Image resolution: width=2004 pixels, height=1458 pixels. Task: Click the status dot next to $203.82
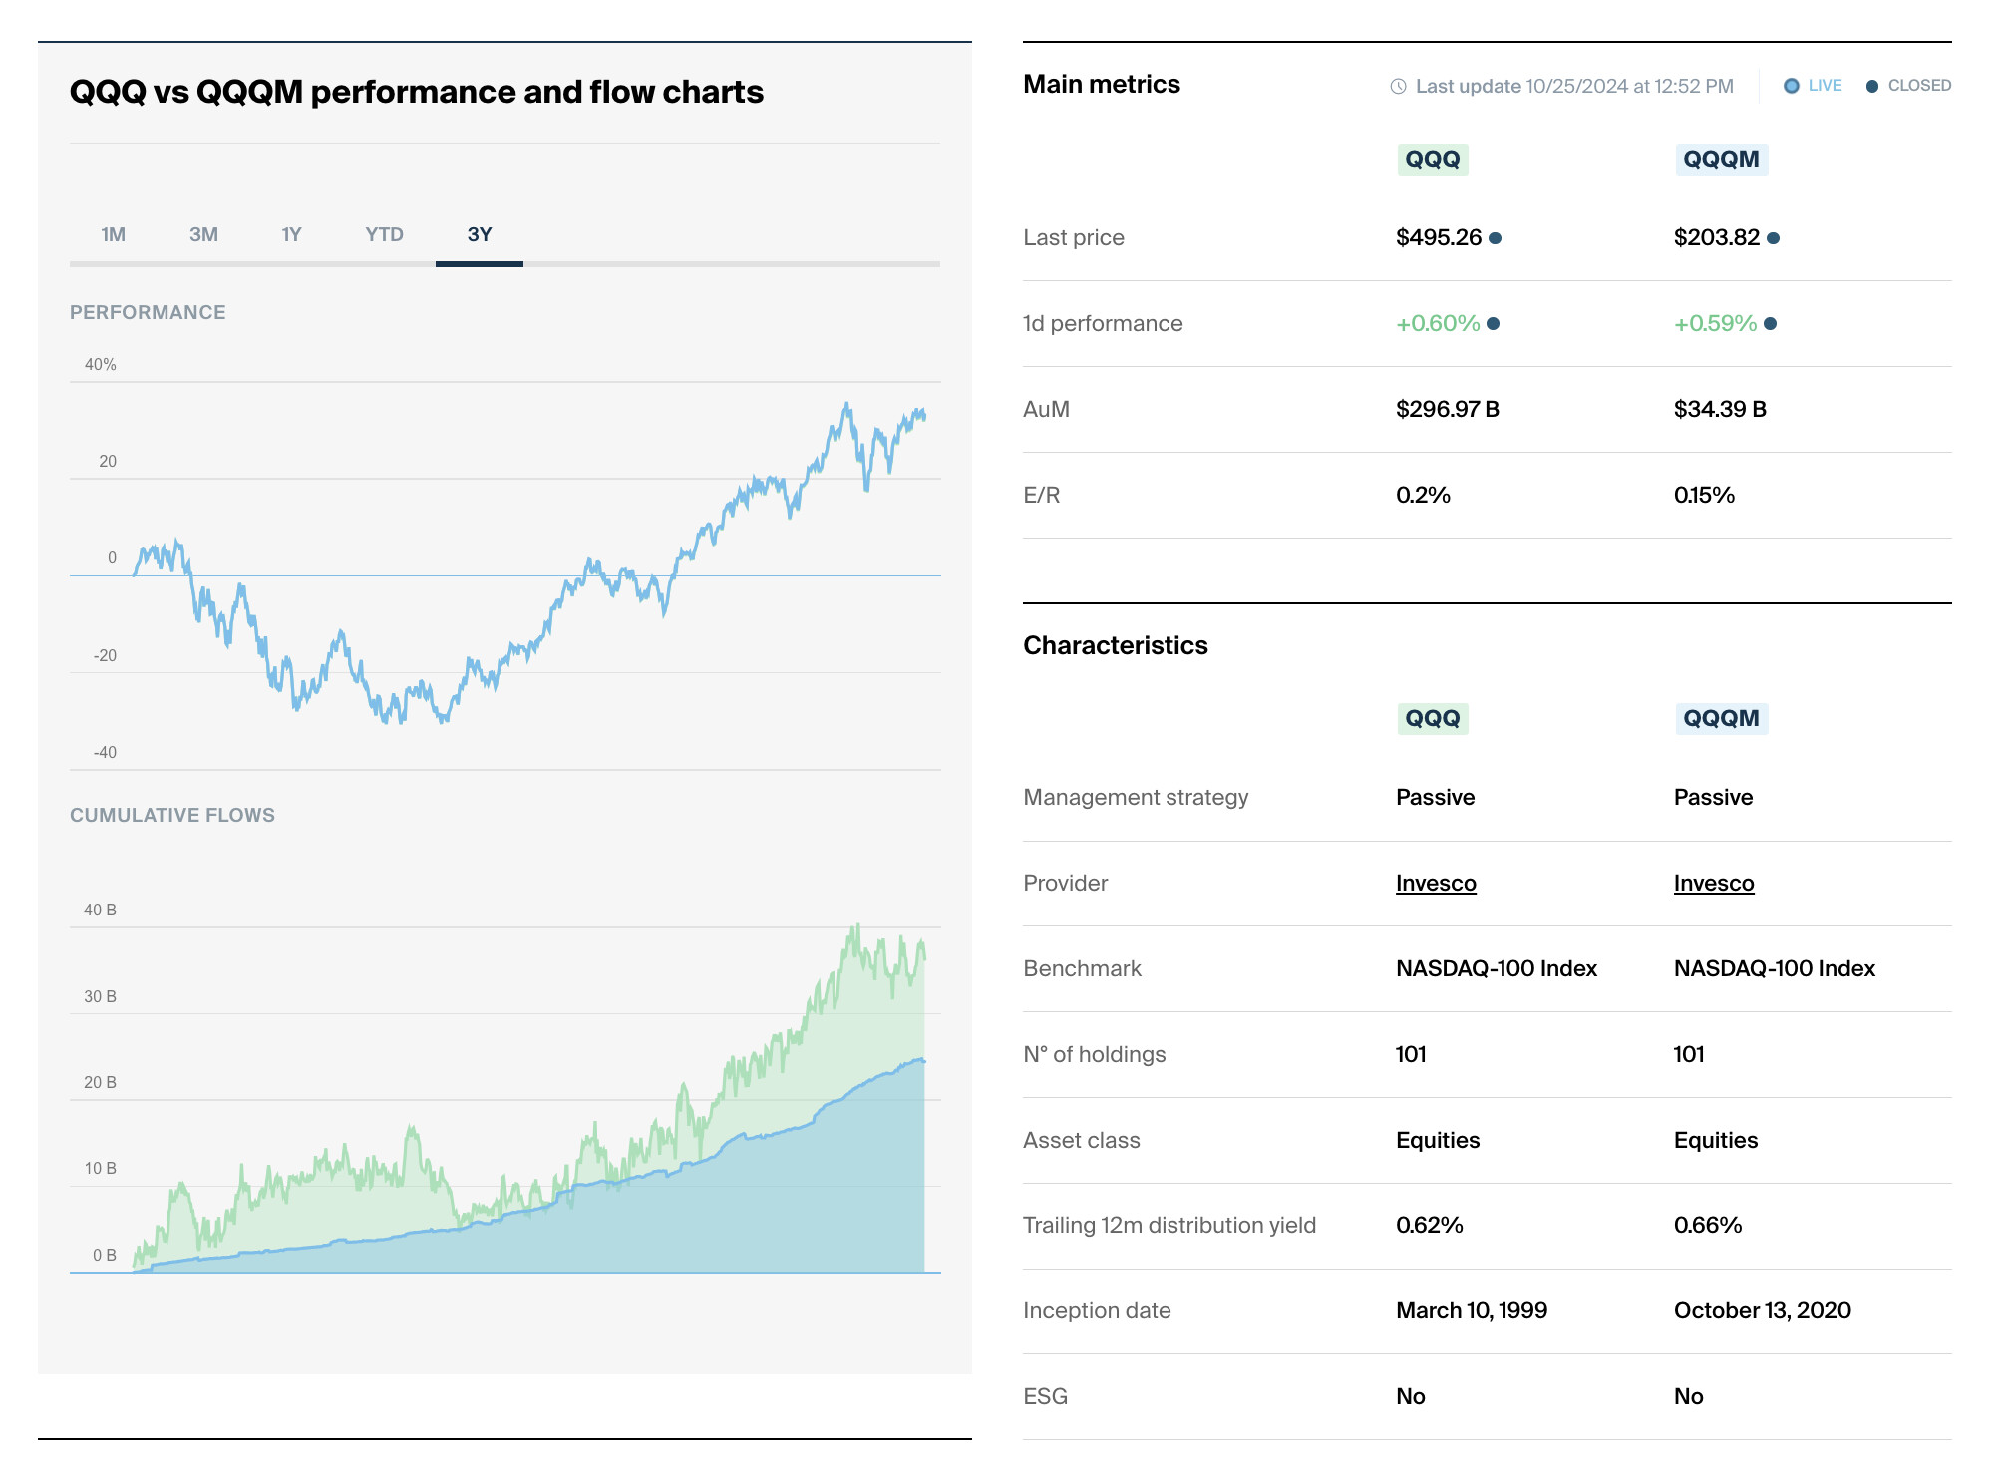point(1773,238)
